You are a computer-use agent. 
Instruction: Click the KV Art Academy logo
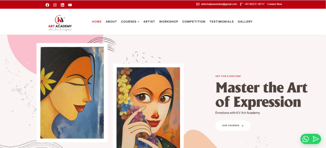click(60, 23)
